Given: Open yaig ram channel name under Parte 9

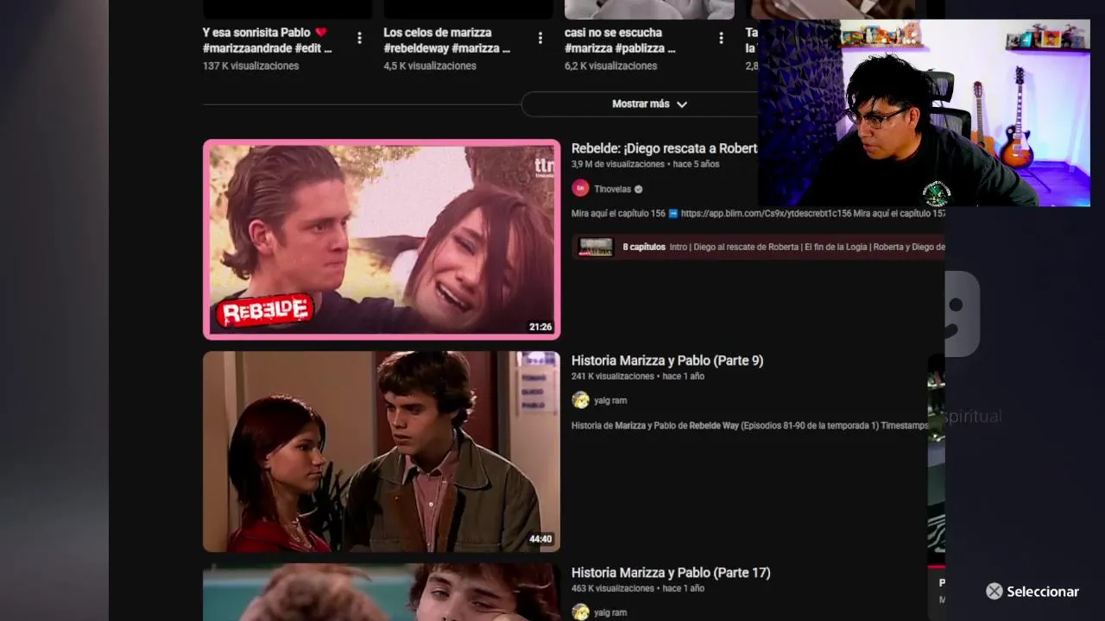Looking at the screenshot, I should coord(610,400).
